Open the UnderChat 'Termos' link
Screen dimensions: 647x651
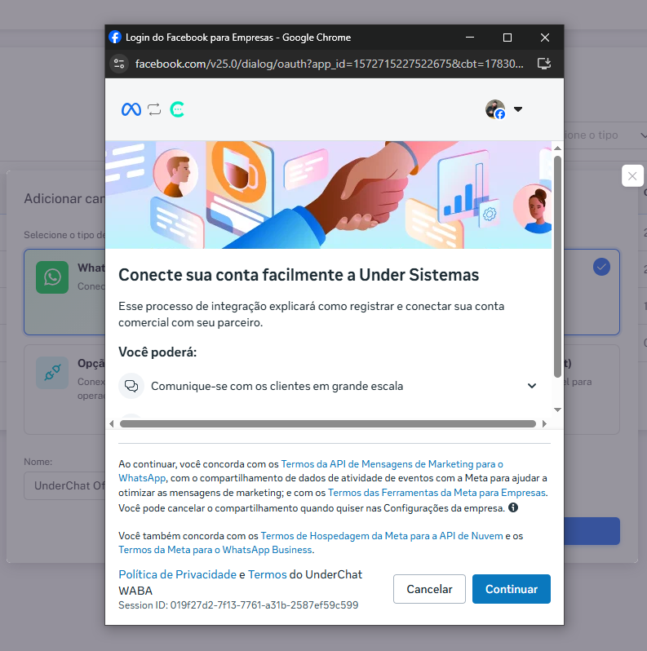[268, 574]
